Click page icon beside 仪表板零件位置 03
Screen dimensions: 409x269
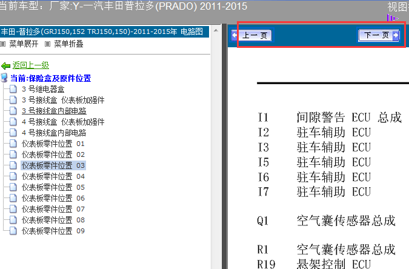(13, 165)
